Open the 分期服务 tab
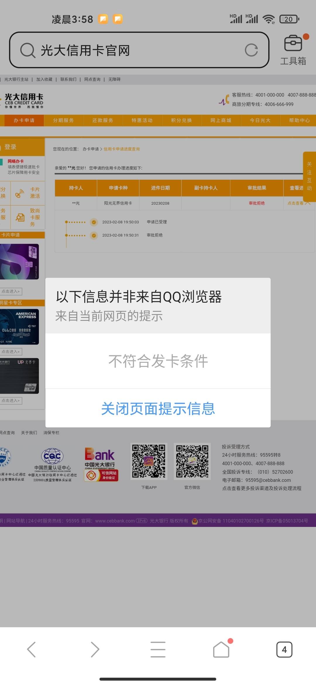316x685 pixels. (x=63, y=120)
